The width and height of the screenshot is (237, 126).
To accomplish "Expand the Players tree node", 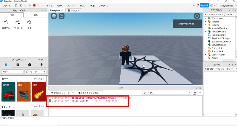I will pos(205,22).
